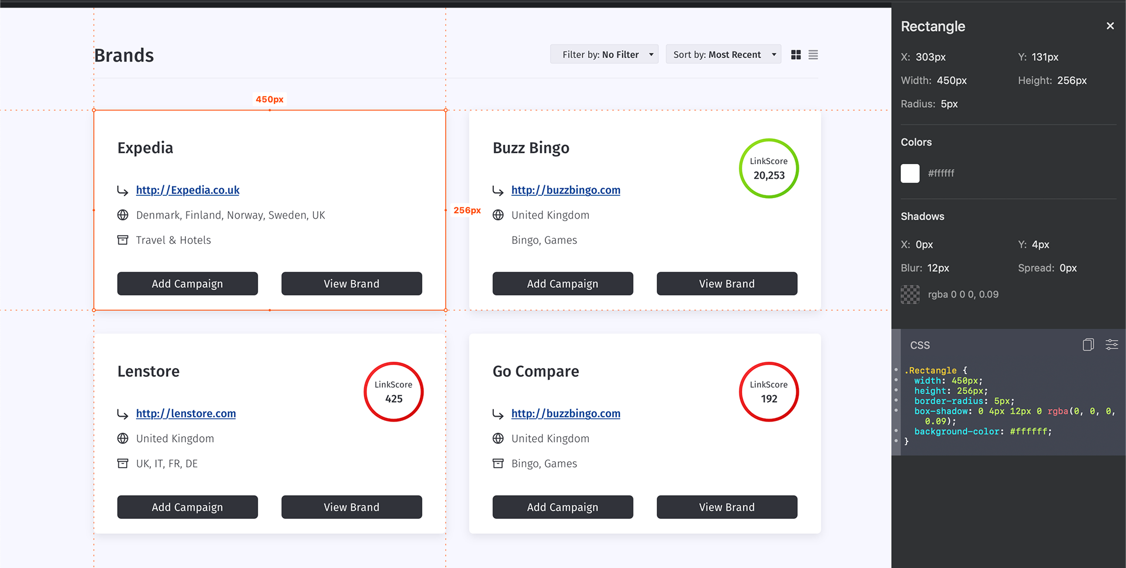The height and width of the screenshot is (568, 1126).
Task: Close the Rectangle inspector panel
Action: 1110,26
